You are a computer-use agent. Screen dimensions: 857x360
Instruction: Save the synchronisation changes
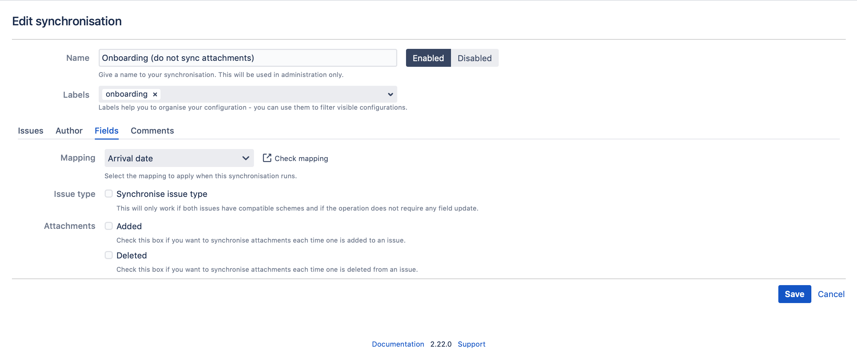click(x=794, y=294)
